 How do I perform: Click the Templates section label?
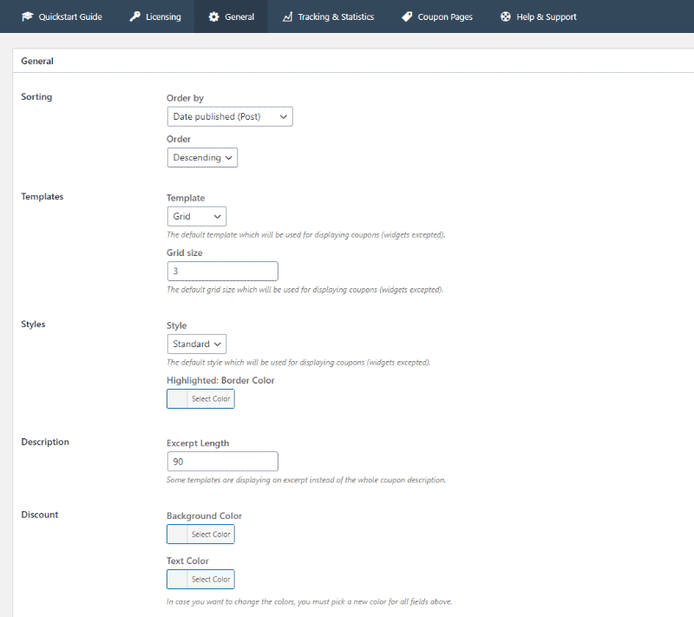click(x=42, y=196)
